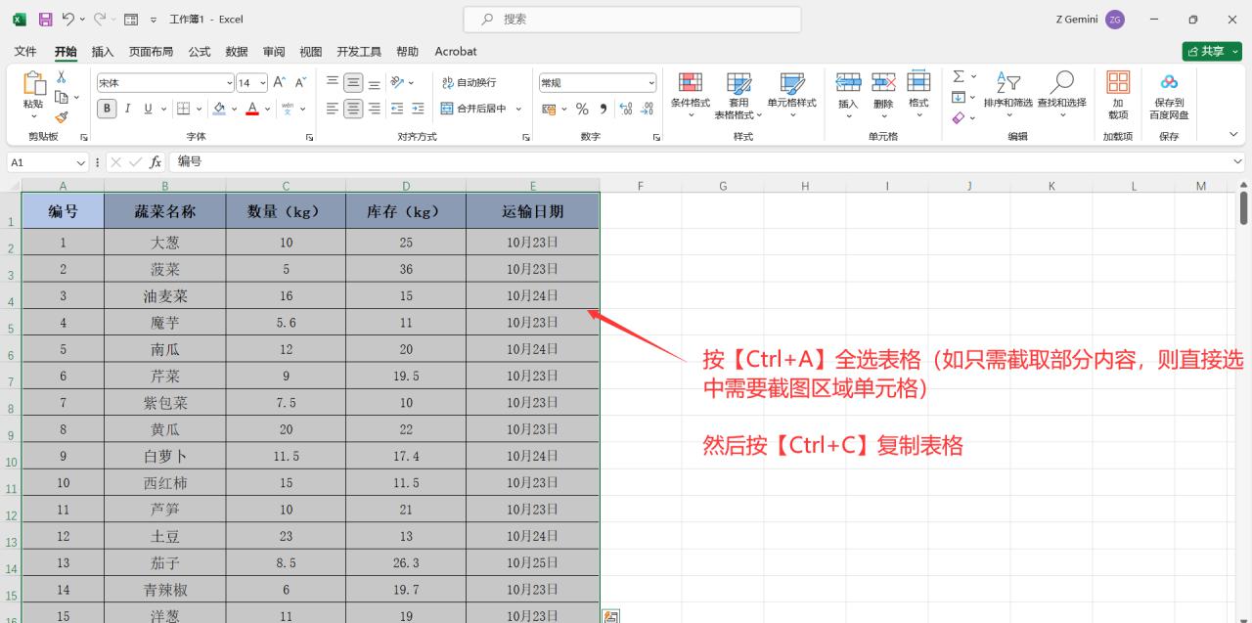The width and height of the screenshot is (1252, 623).
Task: Click the comma style icon
Action: [603, 109]
